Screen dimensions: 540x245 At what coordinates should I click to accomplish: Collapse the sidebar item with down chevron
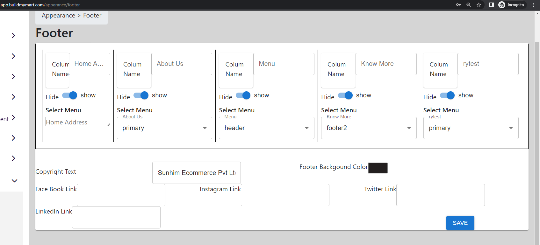coord(14,181)
